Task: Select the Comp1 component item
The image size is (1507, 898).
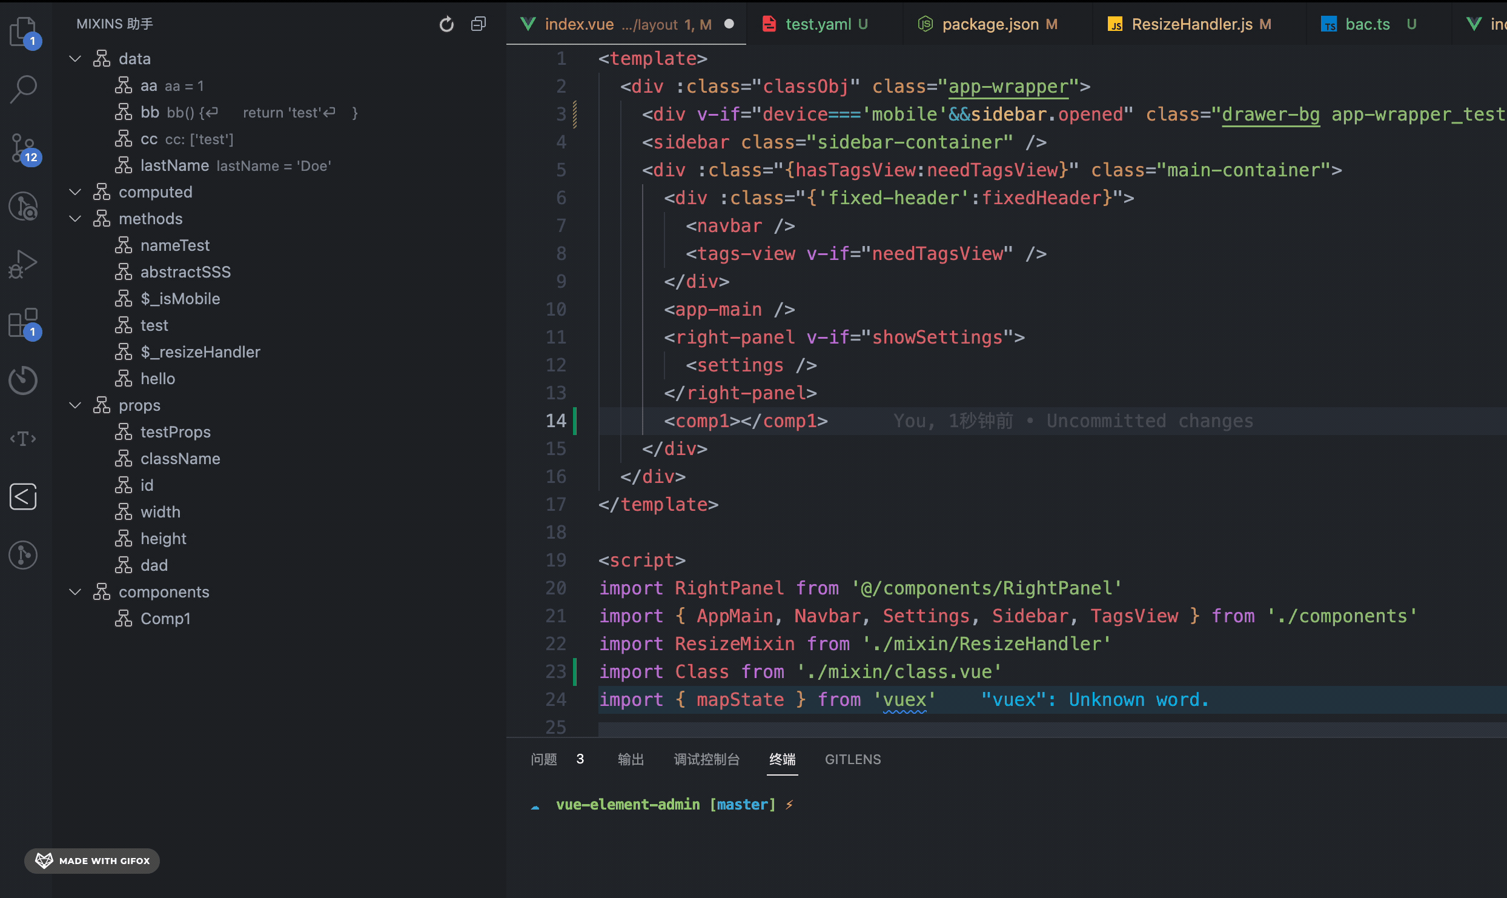Action: tap(165, 619)
